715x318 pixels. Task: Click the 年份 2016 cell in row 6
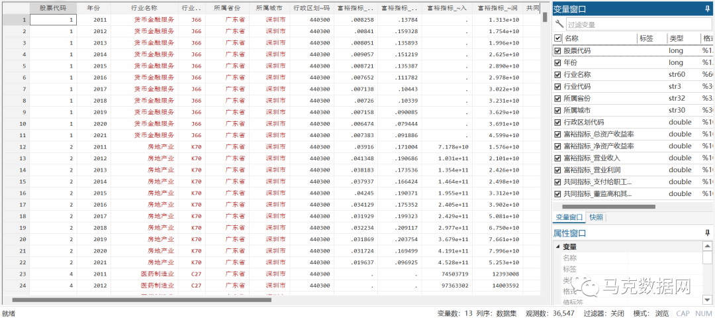pyautogui.click(x=93, y=78)
